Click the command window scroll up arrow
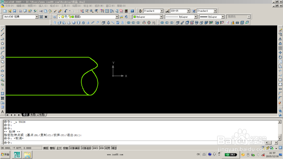Image resolution: width=283 pixels, height=159 pixels. click(280, 122)
